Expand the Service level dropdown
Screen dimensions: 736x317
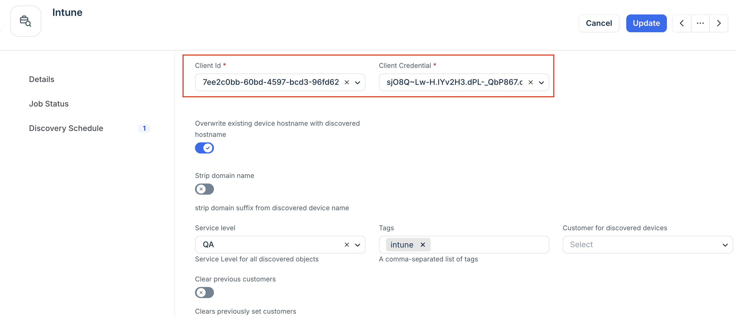(x=357, y=245)
